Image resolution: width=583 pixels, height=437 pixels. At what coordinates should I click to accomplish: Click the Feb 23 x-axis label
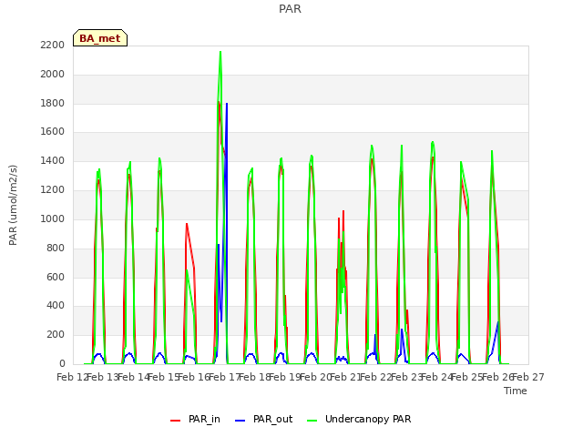tap(406, 377)
